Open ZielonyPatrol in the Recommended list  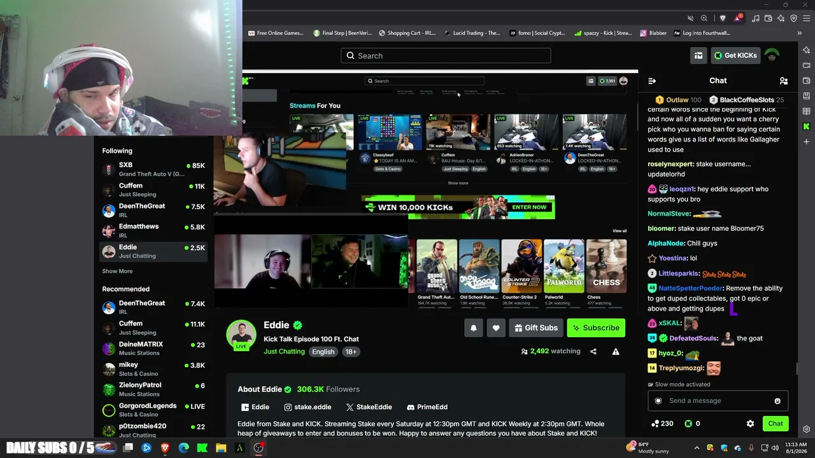(x=153, y=389)
